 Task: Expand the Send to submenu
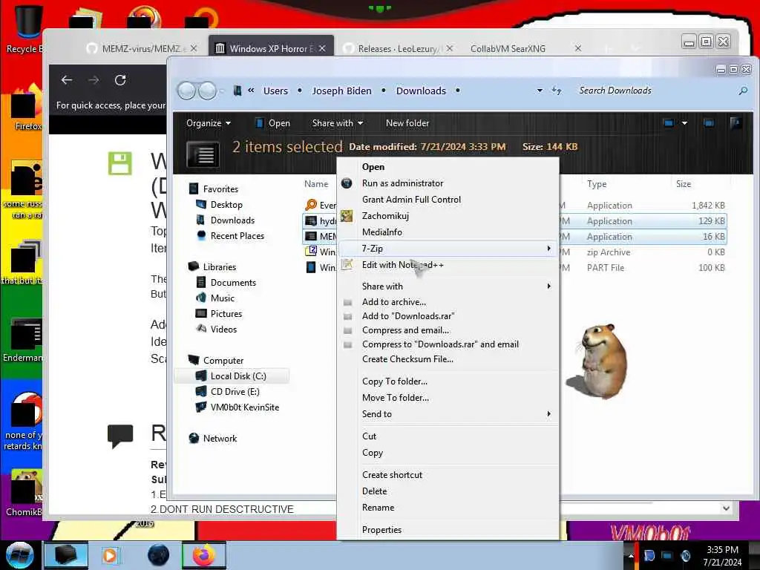(x=448, y=414)
